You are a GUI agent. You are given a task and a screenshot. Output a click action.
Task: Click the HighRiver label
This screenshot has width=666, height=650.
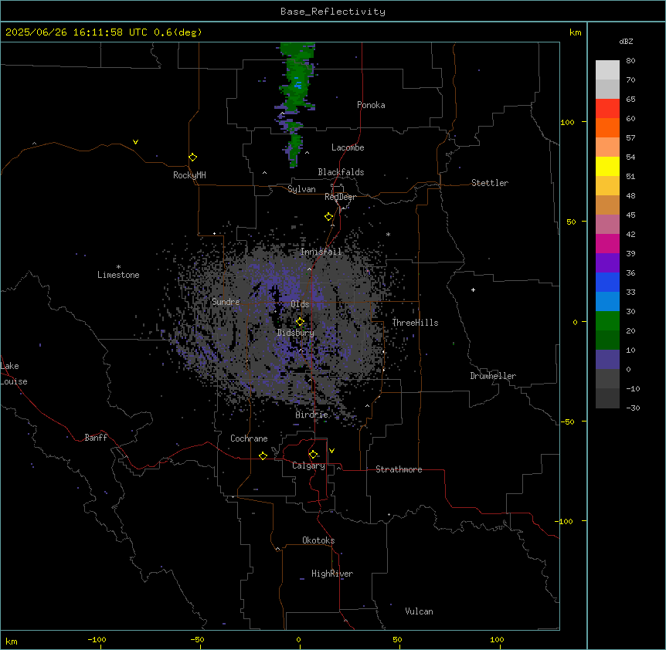pyautogui.click(x=332, y=574)
